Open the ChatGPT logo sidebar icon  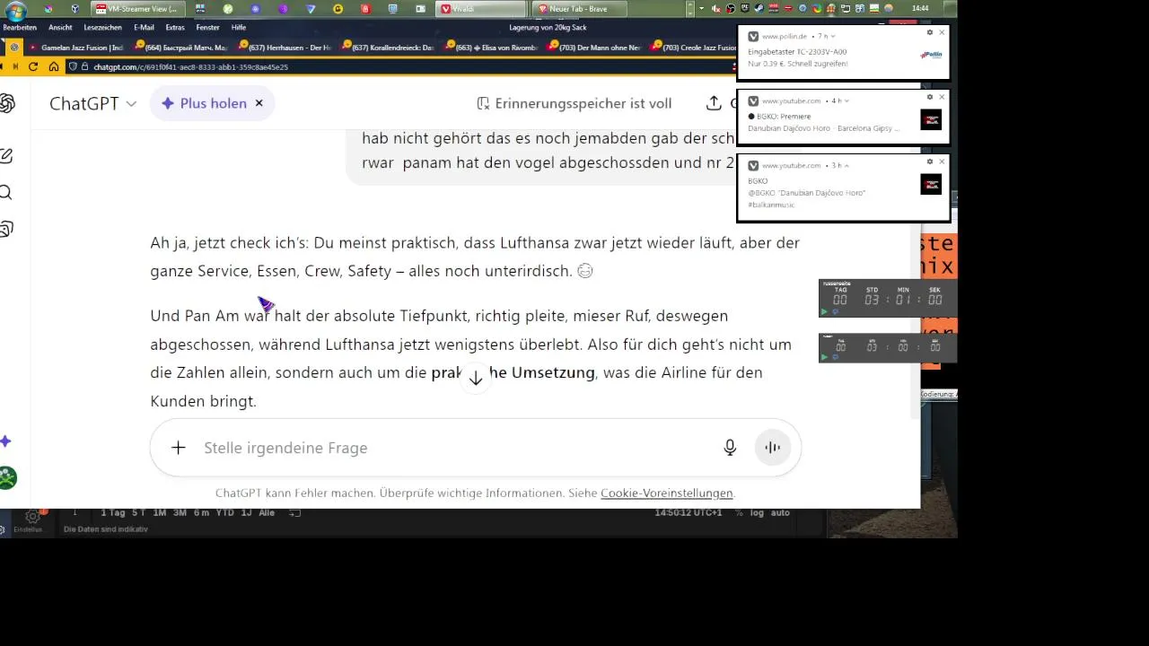[x=6, y=103]
